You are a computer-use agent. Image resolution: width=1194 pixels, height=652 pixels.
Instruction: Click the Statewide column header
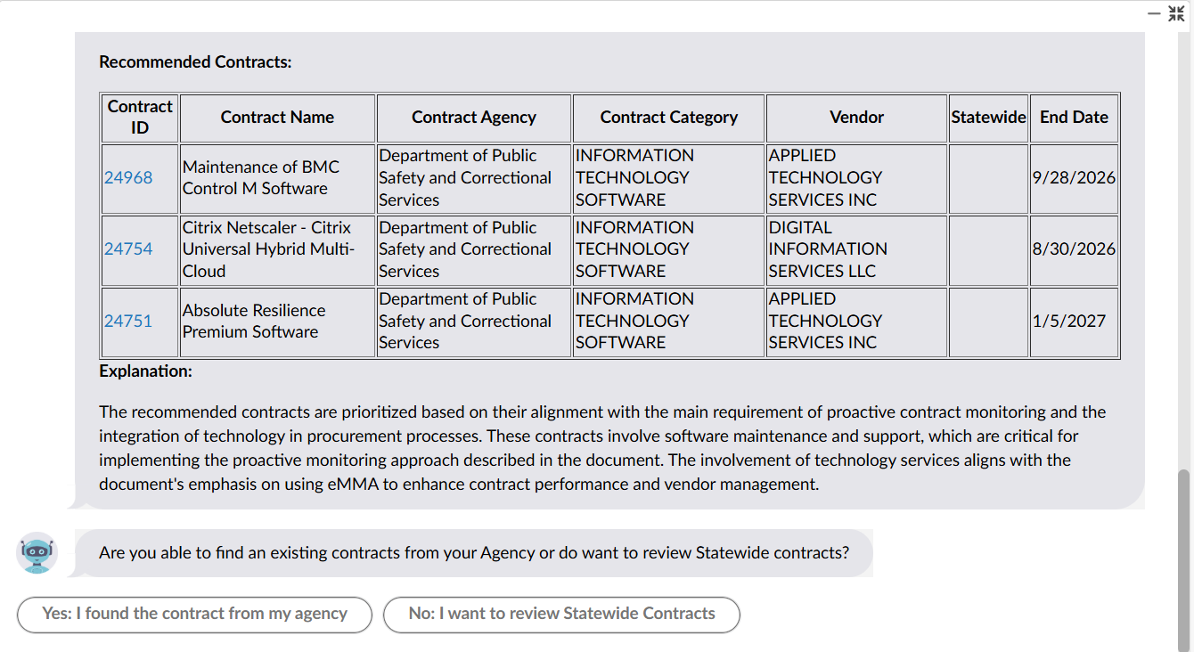click(x=988, y=117)
